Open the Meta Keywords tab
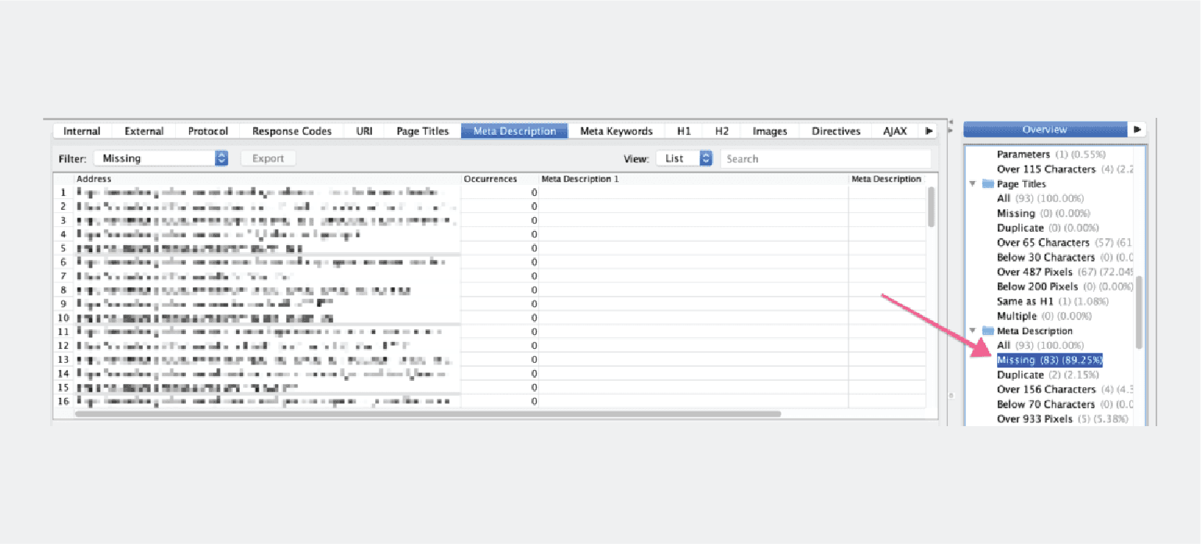Screen dimensions: 1201x544 [617, 131]
